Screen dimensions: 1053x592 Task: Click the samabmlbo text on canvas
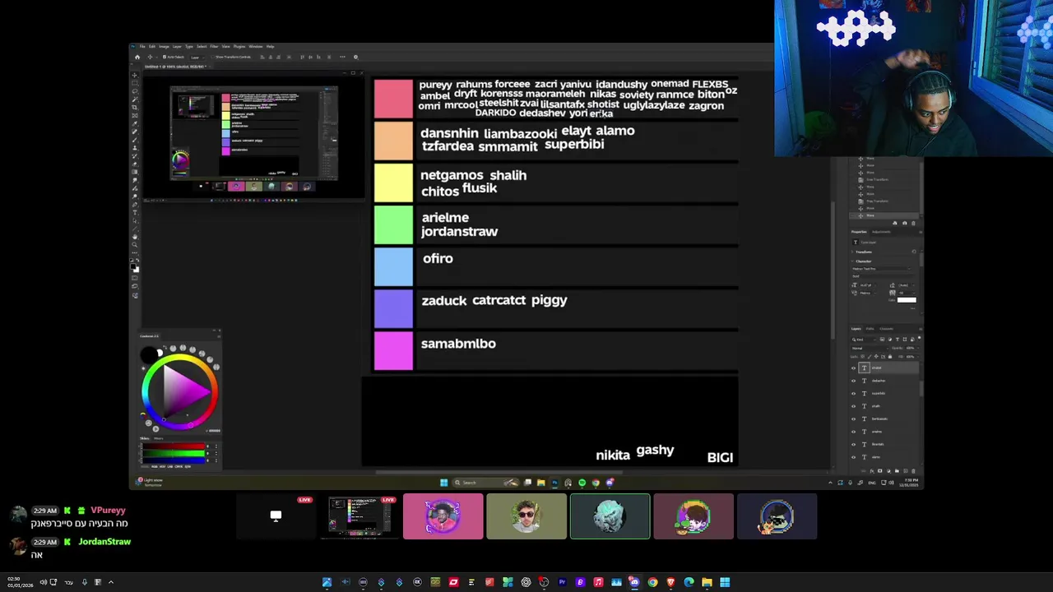[458, 344]
